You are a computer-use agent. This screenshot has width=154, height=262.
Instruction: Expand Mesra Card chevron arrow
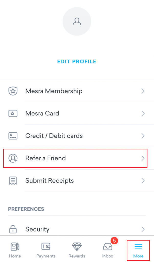[143, 113]
